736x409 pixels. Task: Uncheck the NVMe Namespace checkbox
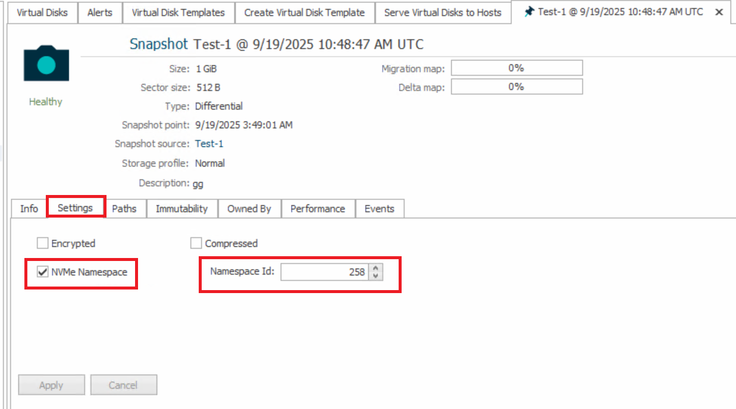42,272
